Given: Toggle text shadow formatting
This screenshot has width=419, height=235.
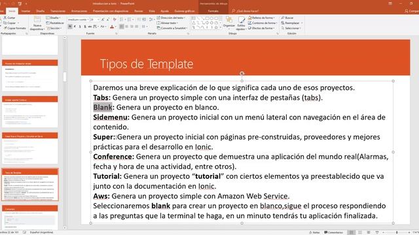Looking at the screenshot, I should (85, 27).
